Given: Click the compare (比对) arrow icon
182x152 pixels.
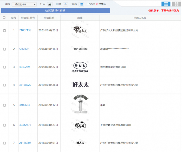Looking at the screenshot, I should coord(66,4).
